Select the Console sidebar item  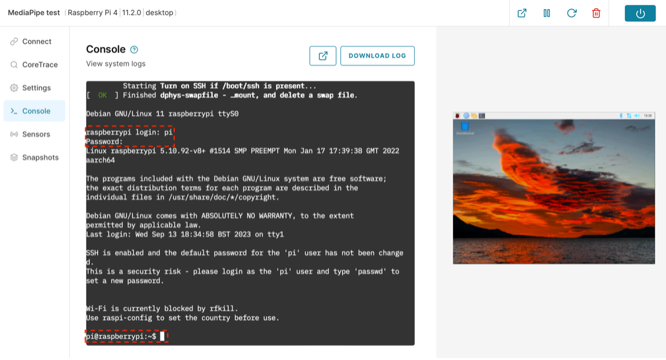[x=36, y=111]
